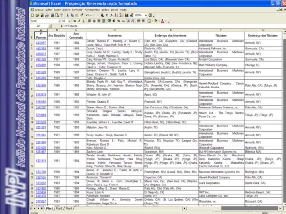The image size is (286, 214).
Task: Open the Paste Function fx icon
Action: (112, 15)
